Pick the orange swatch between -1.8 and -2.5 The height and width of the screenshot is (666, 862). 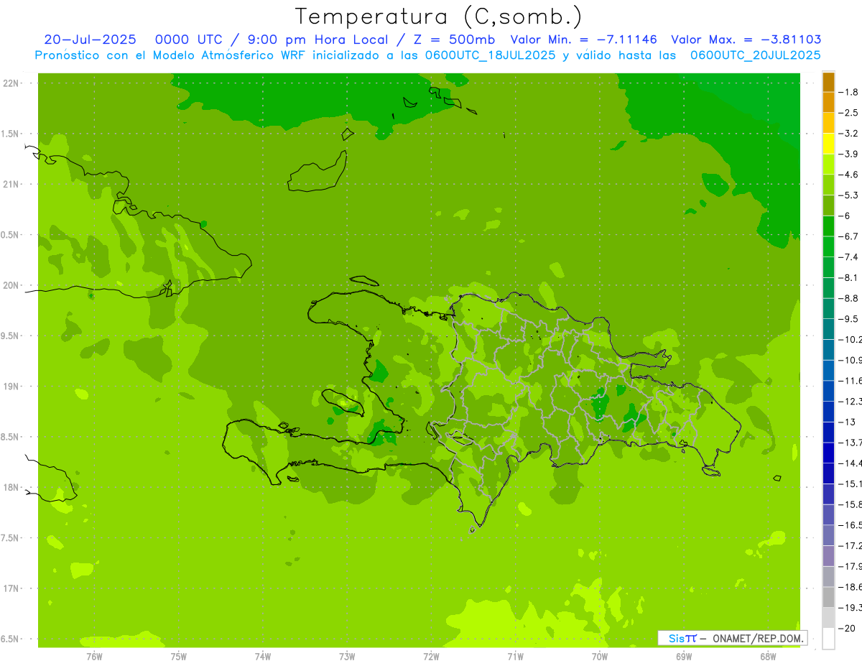pyautogui.click(x=828, y=103)
